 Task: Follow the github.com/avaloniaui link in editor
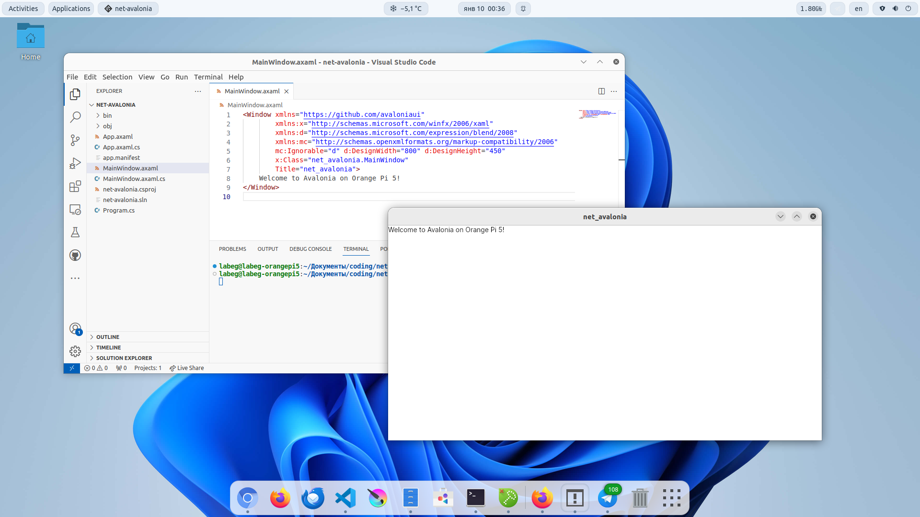(x=362, y=115)
